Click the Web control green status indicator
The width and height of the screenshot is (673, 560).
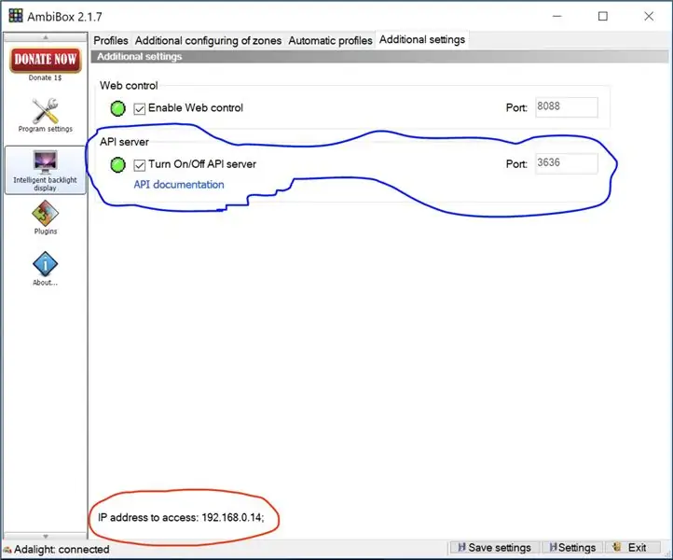(x=117, y=108)
